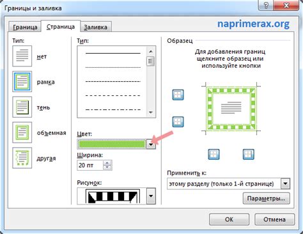
Task: Choose the 'рамка' box border icon
Action: (22, 82)
